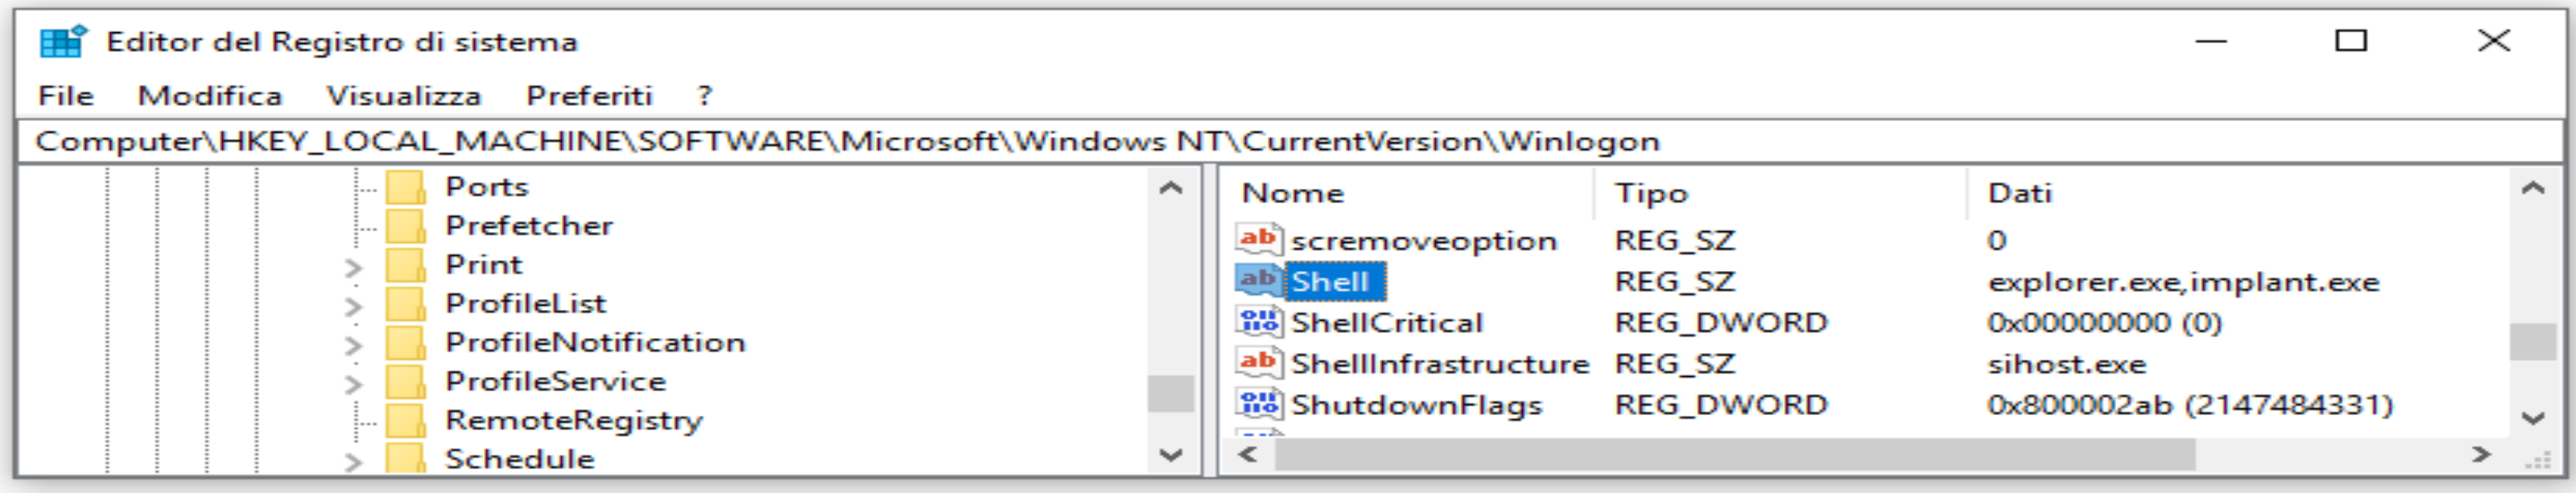Expand the Print registry key
The image size is (2576, 493).
pos(353,267)
